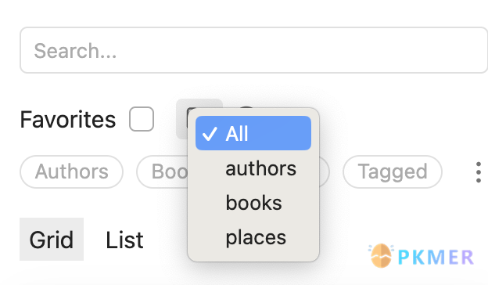
Task: Click the chip edge left of Tagged
Action: 325,172
